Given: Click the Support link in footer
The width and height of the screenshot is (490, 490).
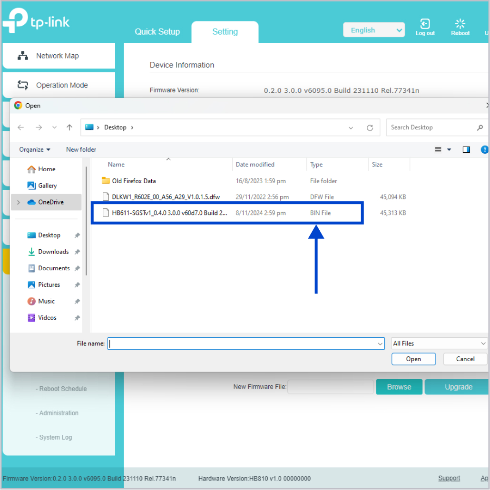Looking at the screenshot, I should tap(449, 478).
